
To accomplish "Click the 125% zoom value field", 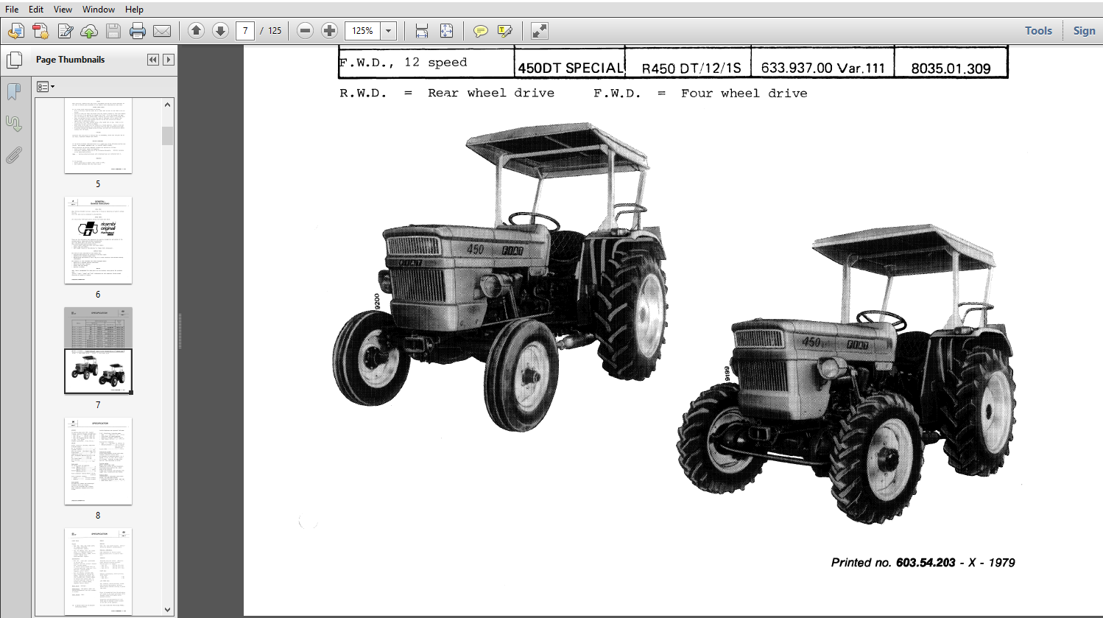I will click(362, 31).
